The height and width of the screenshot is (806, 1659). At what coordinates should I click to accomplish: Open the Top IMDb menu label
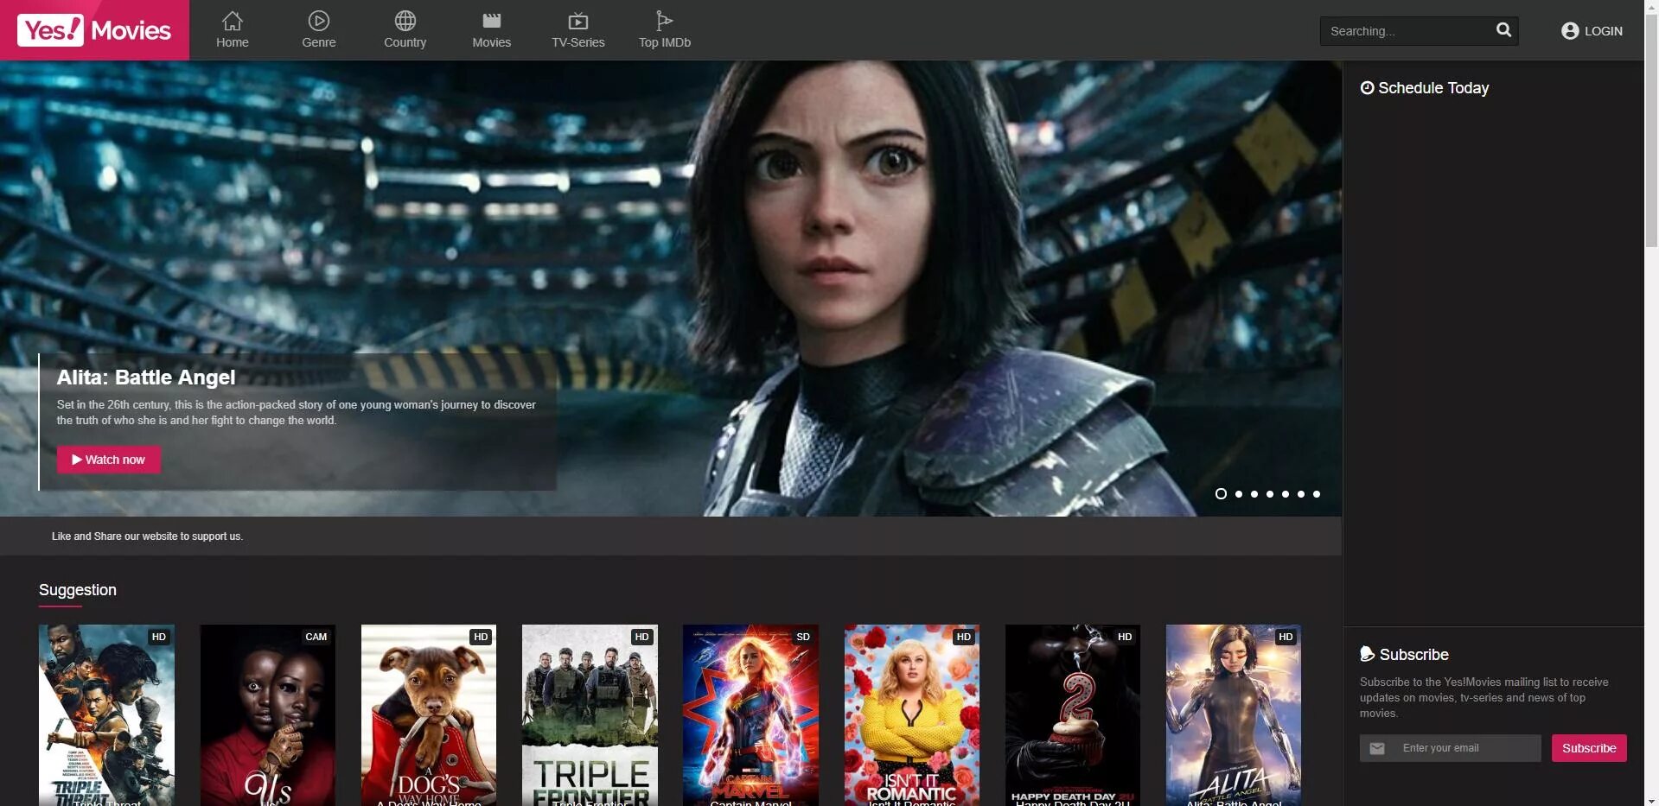(x=665, y=42)
